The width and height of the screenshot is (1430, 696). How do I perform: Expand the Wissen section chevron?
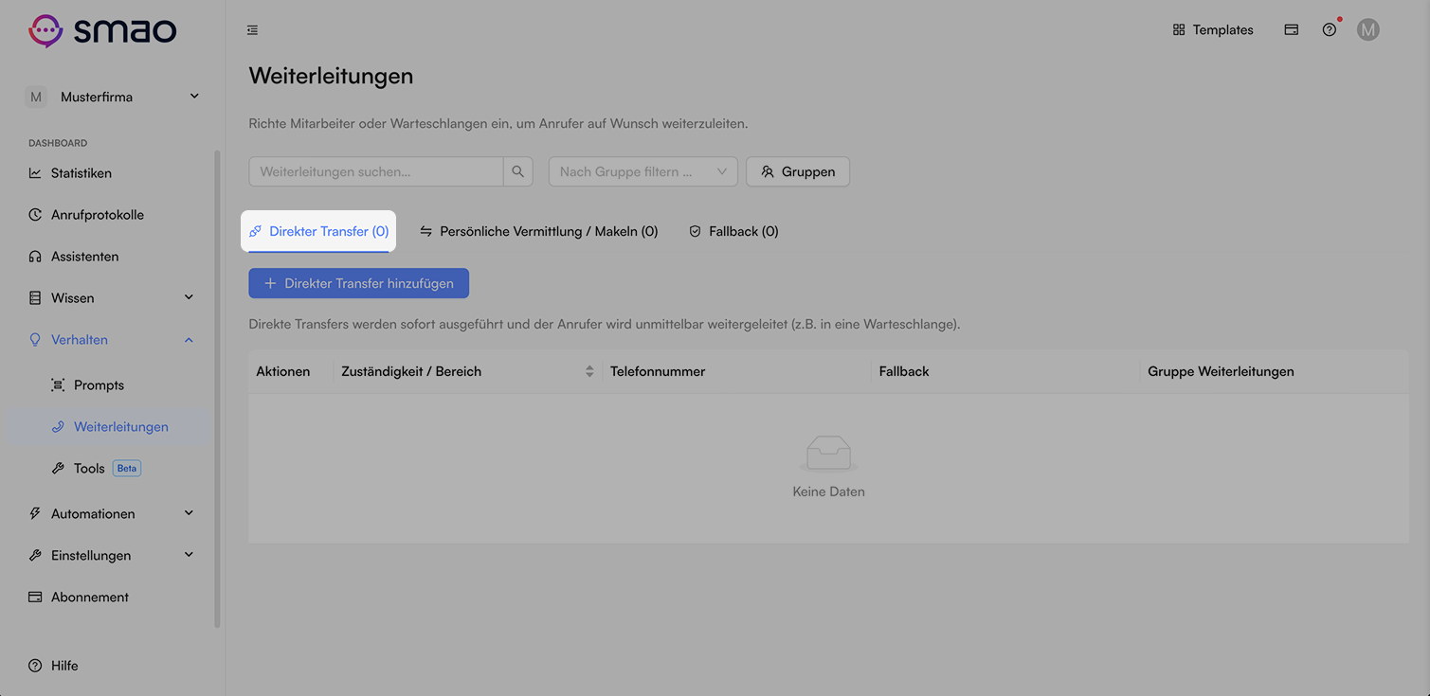point(189,298)
